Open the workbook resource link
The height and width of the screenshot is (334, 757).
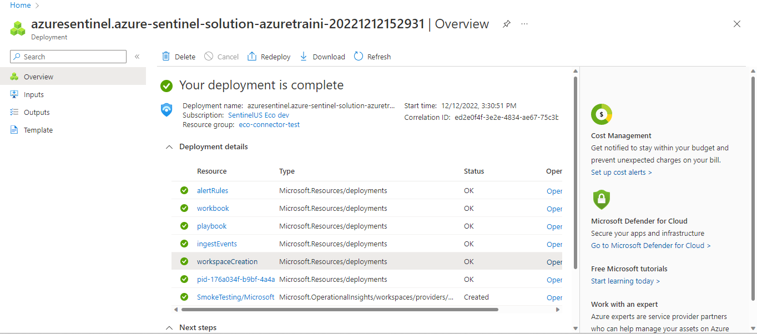coord(213,209)
